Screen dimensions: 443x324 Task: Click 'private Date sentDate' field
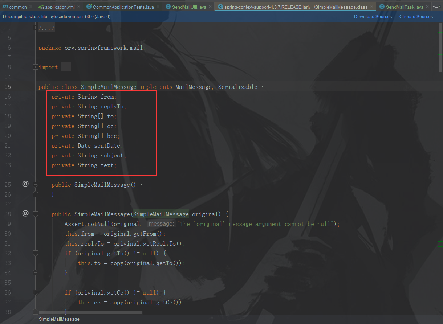(x=88, y=145)
